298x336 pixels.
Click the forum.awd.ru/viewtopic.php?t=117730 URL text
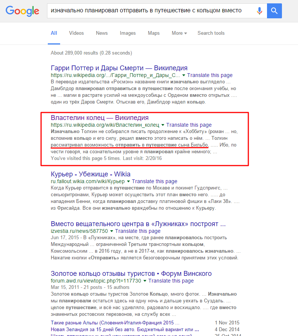tap(96, 281)
